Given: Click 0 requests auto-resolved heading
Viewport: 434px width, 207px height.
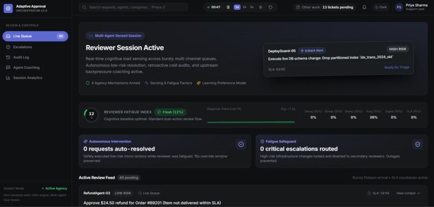Looking at the screenshot, I should pyautogui.click(x=119, y=149).
